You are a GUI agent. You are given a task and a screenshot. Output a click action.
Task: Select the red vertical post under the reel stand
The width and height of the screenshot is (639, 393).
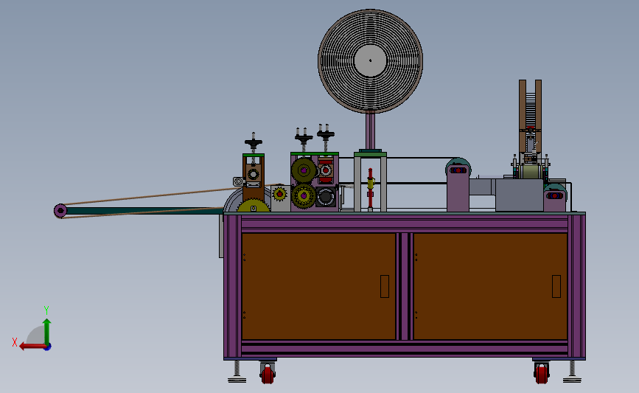[x=371, y=189]
